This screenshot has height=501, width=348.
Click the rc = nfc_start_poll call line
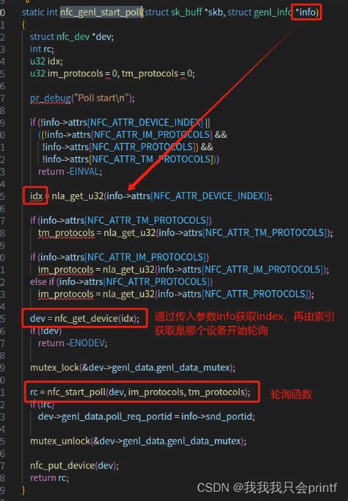[x=142, y=392]
